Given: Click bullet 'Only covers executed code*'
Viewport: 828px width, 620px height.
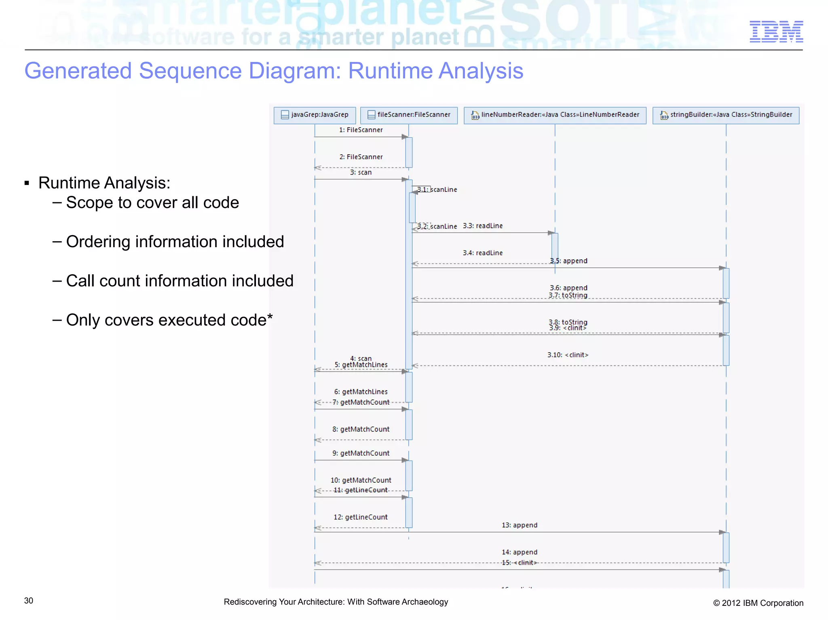Looking at the screenshot, I should point(169,320).
